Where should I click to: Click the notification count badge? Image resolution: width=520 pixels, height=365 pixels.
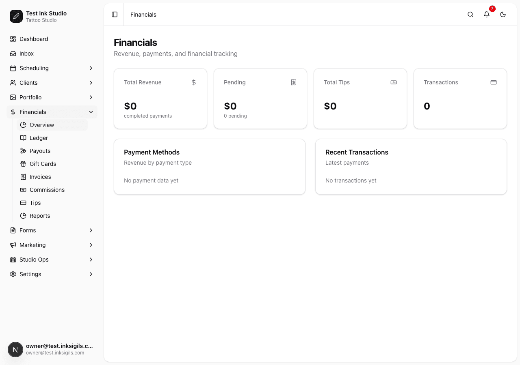[x=492, y=9]
